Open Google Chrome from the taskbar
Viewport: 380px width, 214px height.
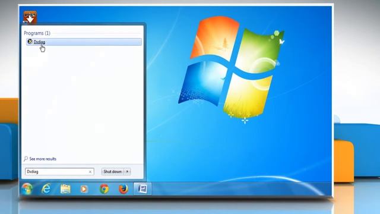[x=104, y=189]
